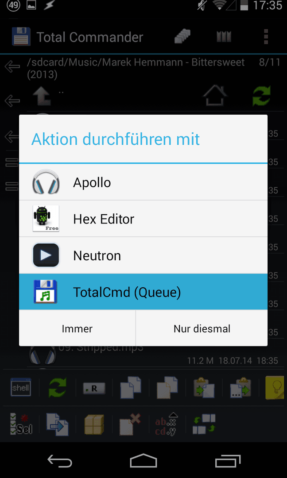
Task: Tap the Nur diesmal button
Action: (x=202, y=328)
